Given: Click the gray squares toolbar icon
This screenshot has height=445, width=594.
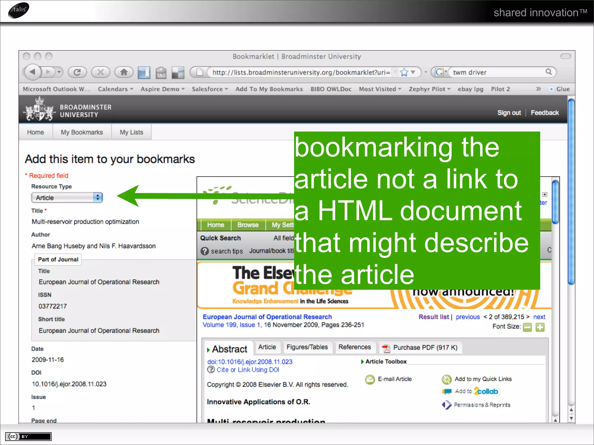Looking at the screenshot, I should 178,72.
